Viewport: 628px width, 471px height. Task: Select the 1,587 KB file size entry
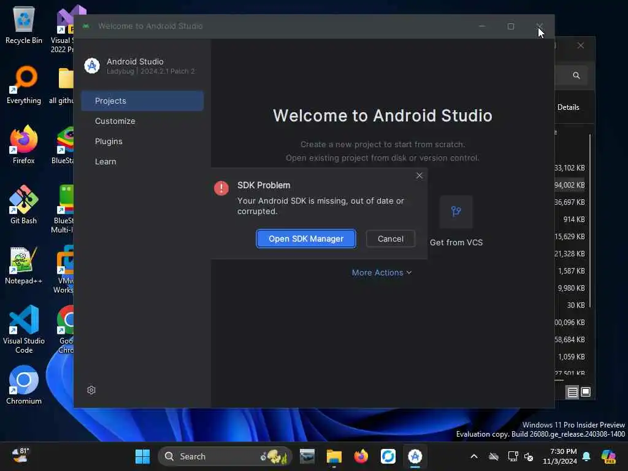coord(572,270)
